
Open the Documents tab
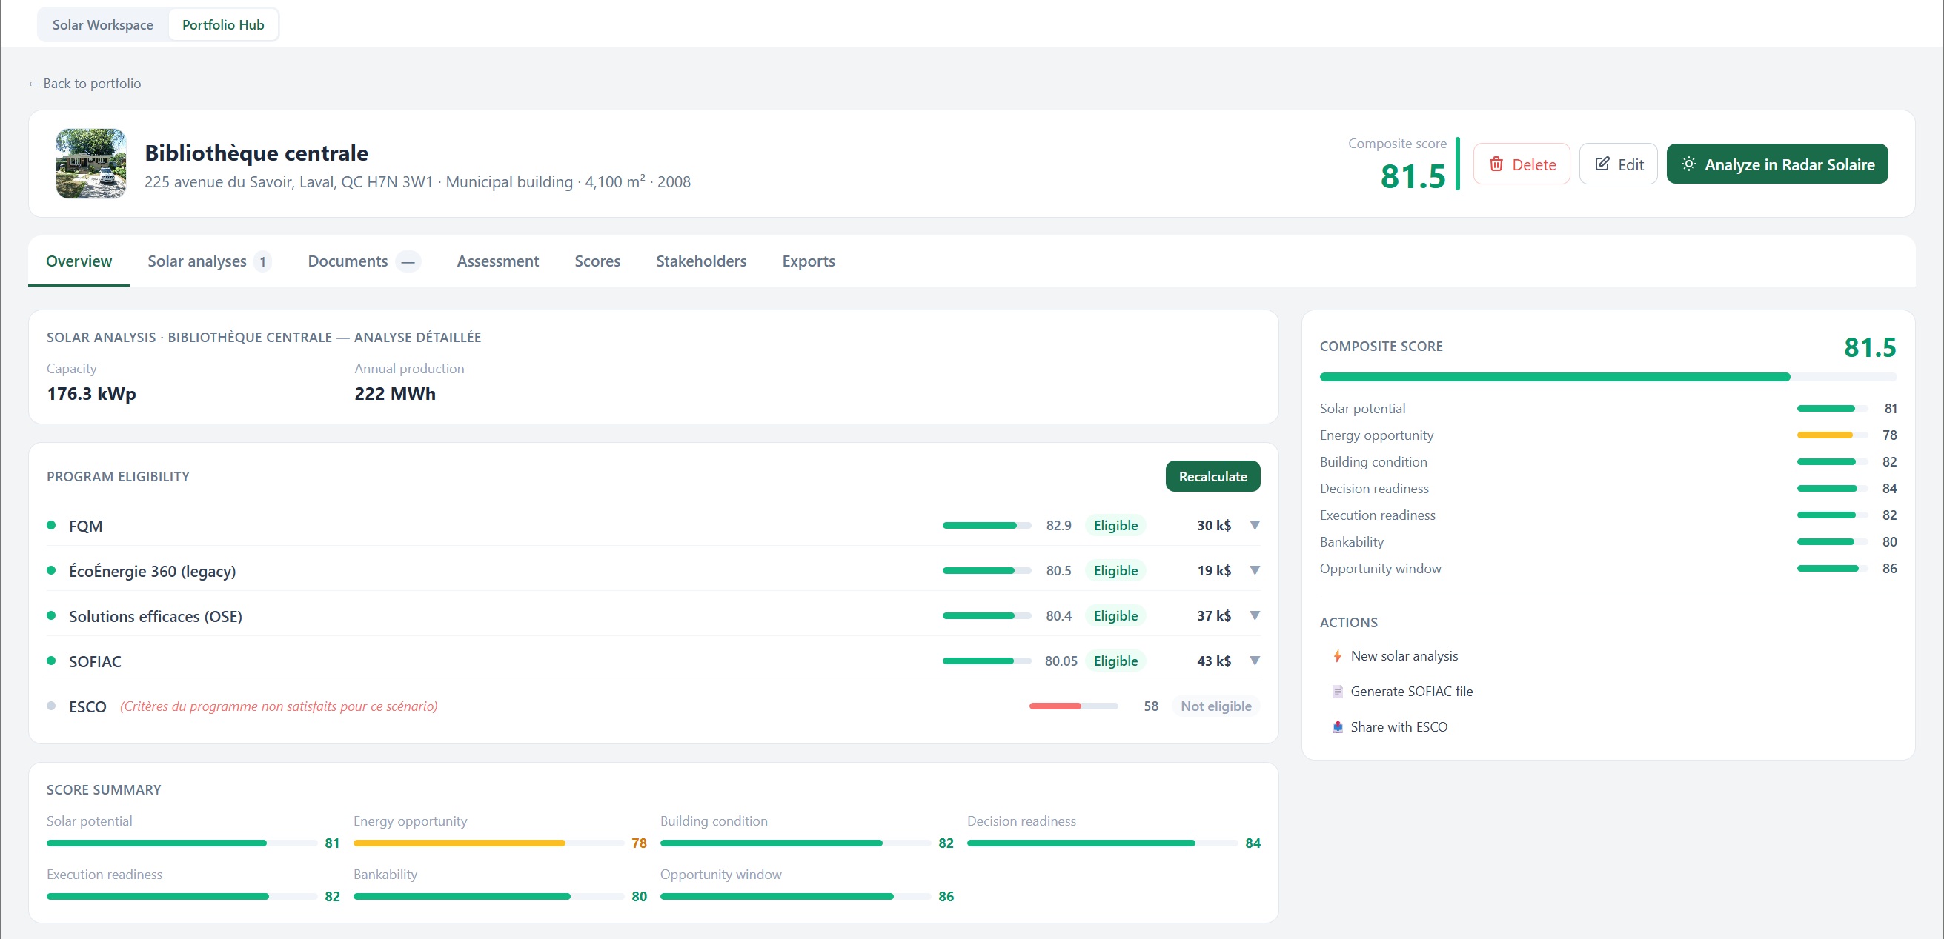click(x=364, y=261)
